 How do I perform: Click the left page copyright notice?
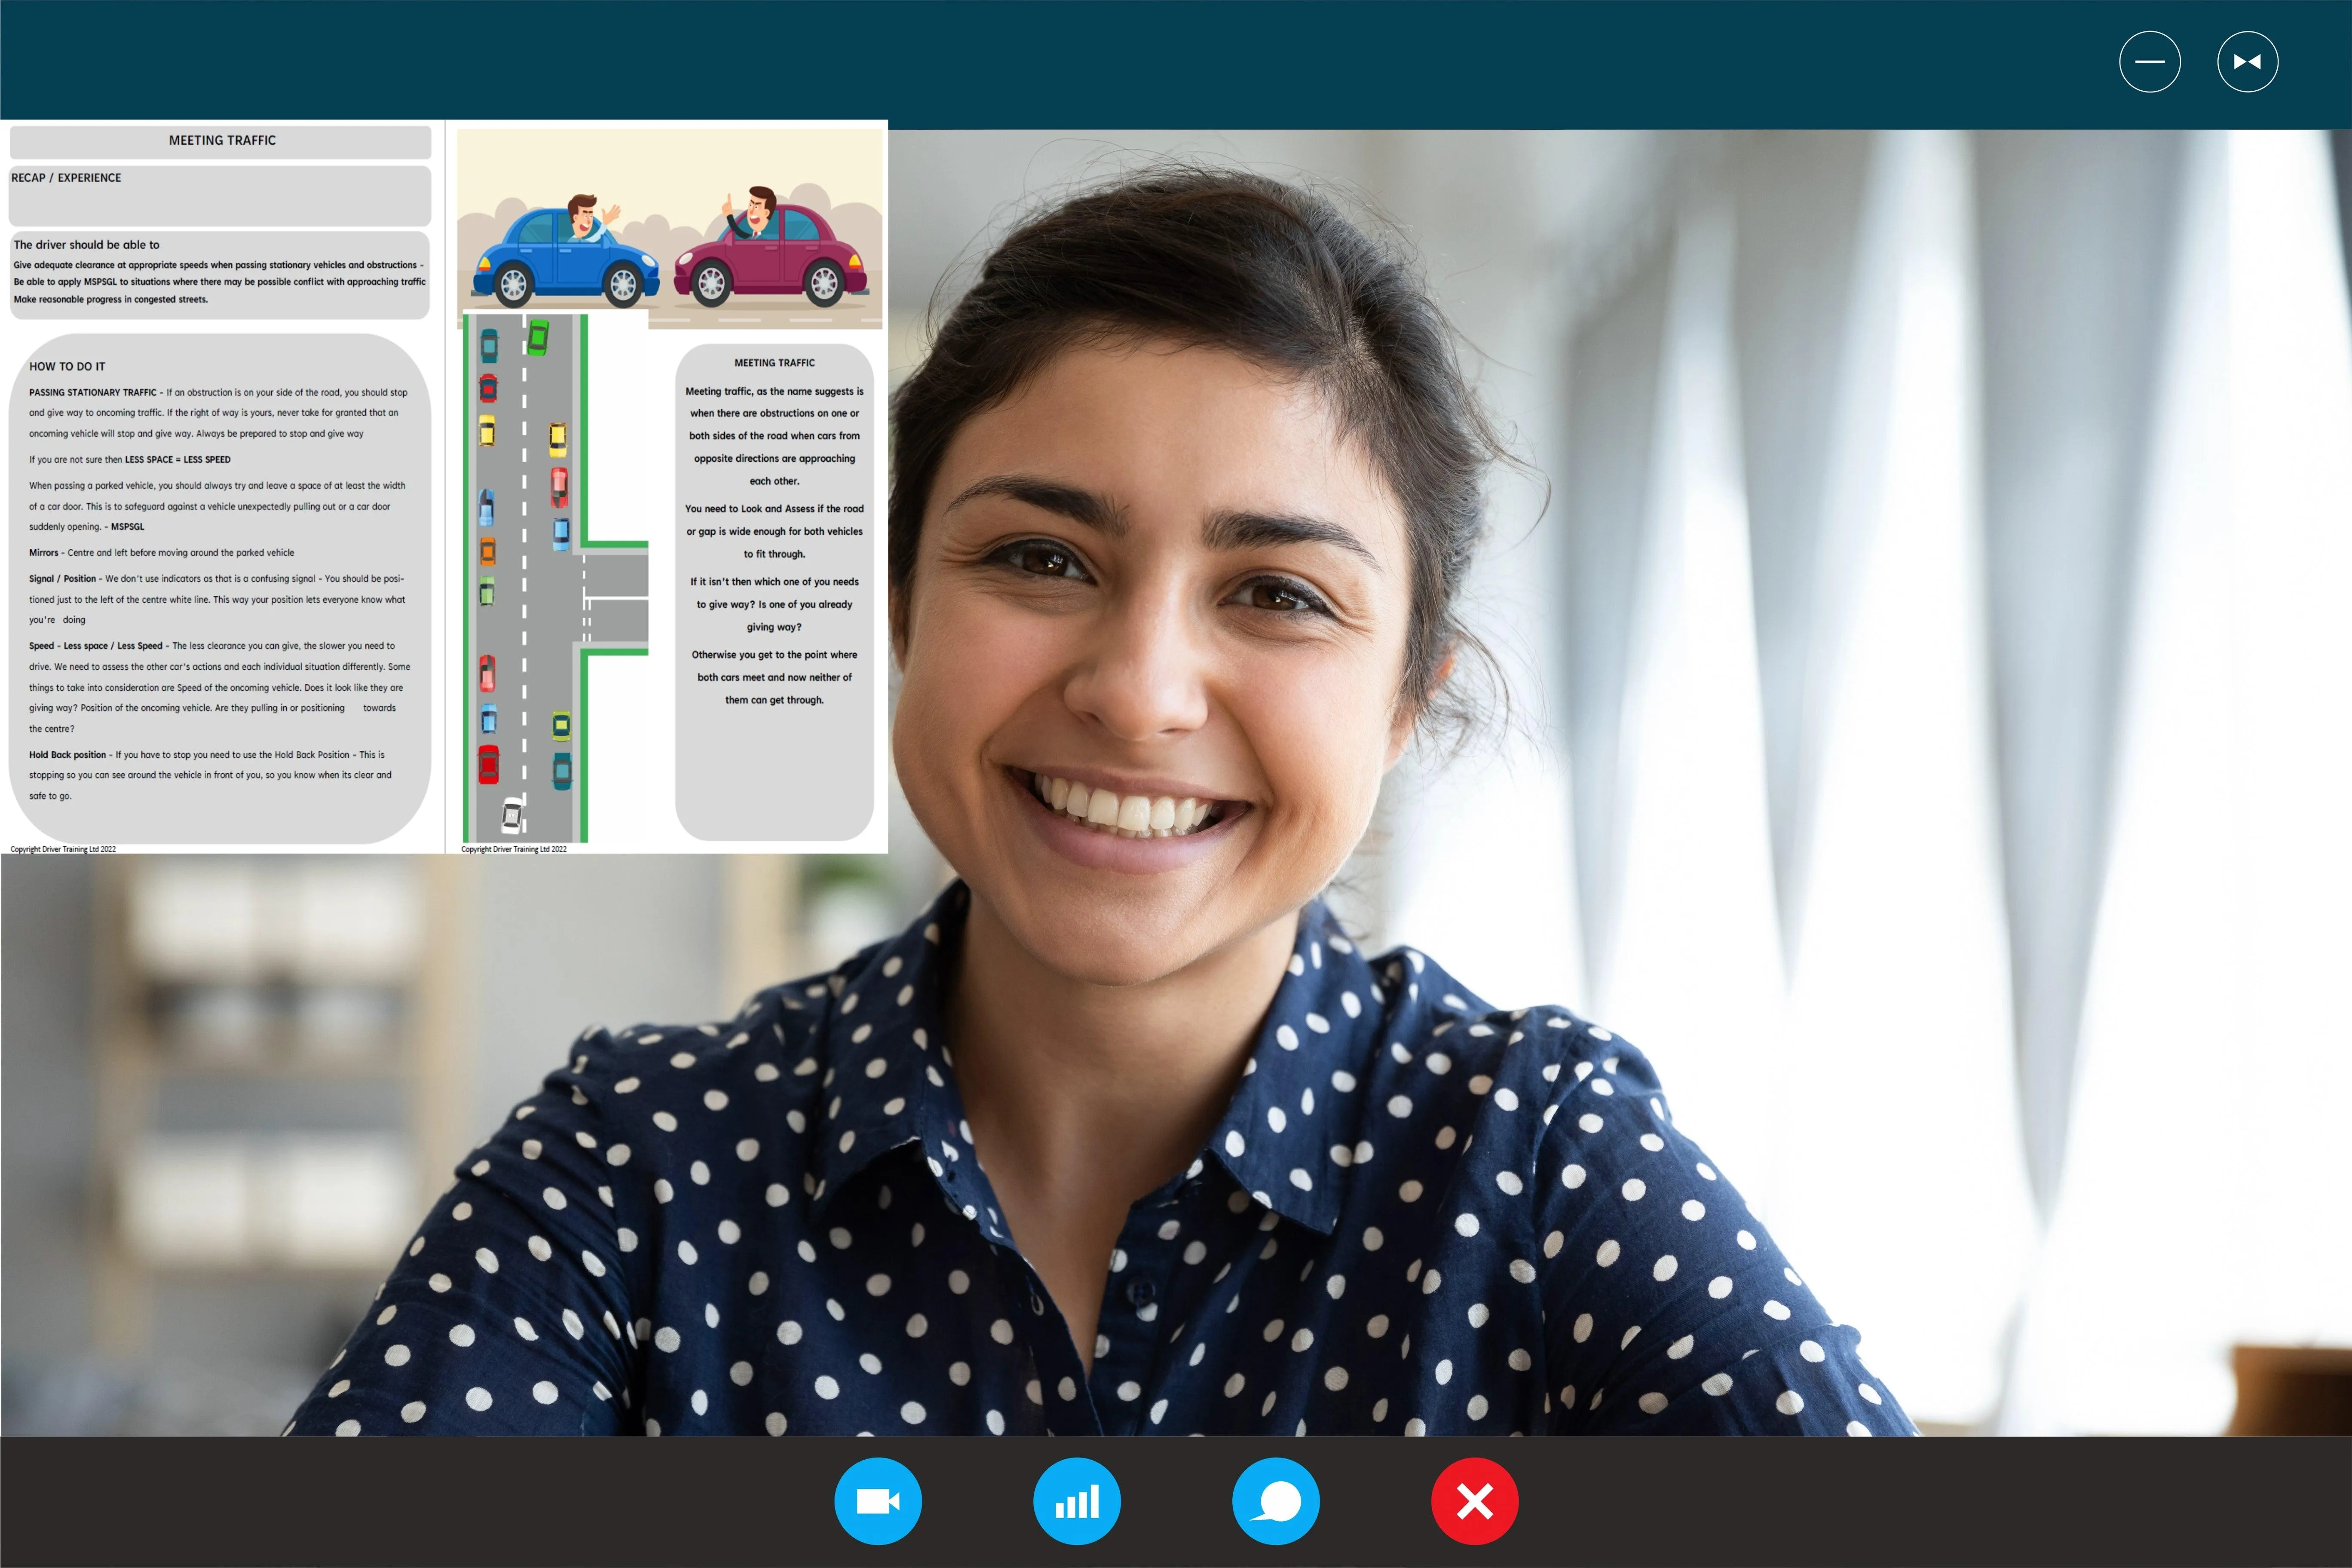tap(63, 849)
